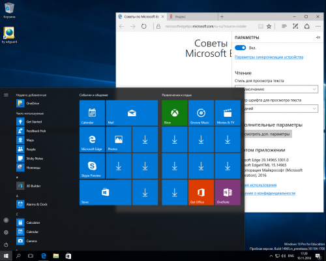Jump to letter A in app list
The width and height of the screenshot is (326, 261).
click(17, 196)
